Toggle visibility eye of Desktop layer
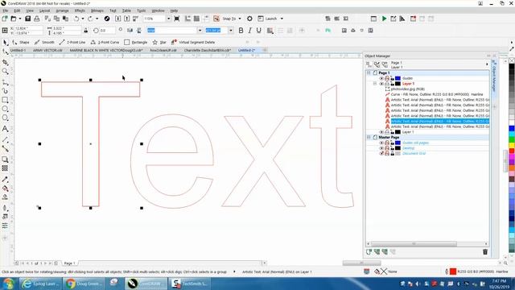515x290 pixels. pos(381,148)
